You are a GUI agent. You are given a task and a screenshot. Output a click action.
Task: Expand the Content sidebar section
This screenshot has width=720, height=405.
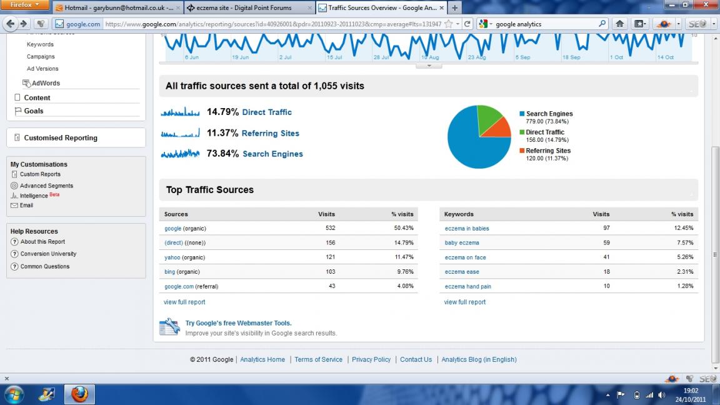click(37, 97)
